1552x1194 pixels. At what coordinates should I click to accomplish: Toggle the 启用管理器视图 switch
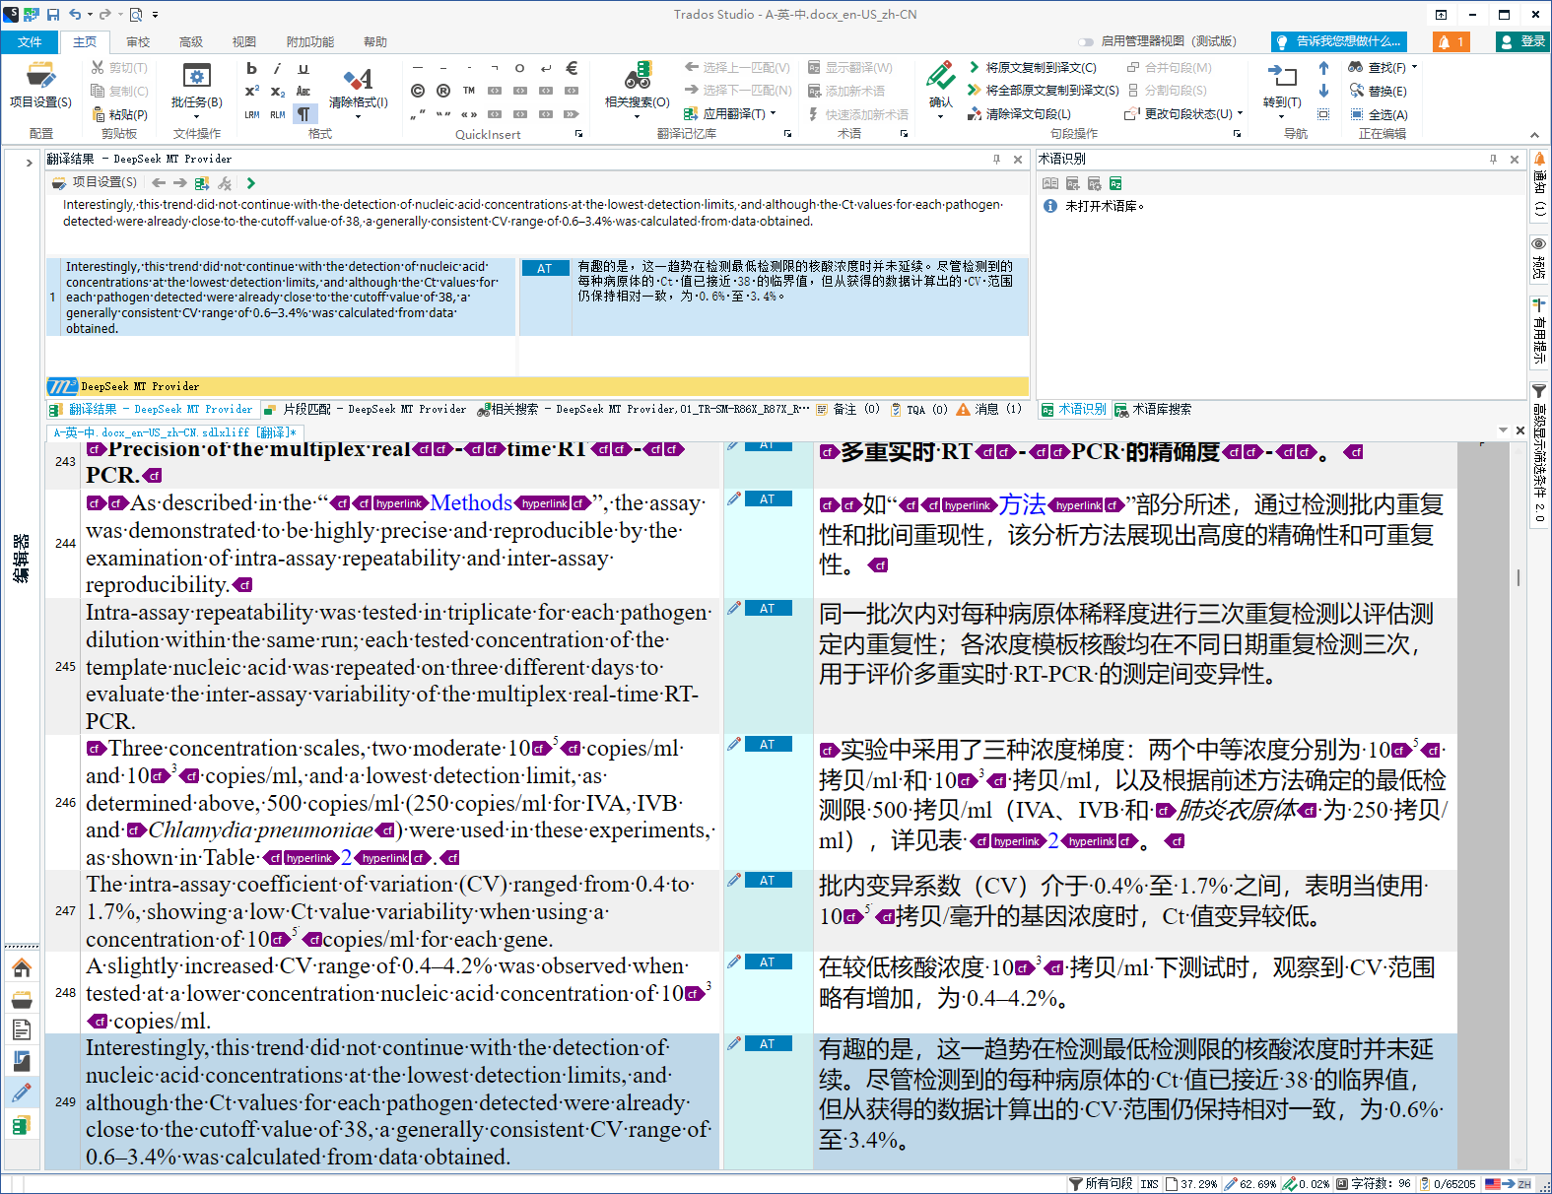pos(1086,41)
